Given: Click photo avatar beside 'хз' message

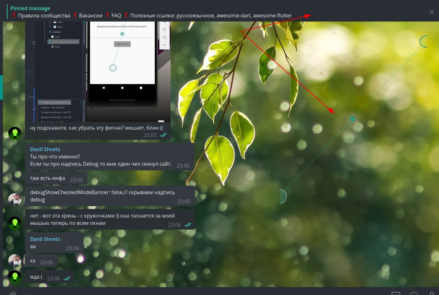Looking at the screenshot, I should tap(15, 261).
